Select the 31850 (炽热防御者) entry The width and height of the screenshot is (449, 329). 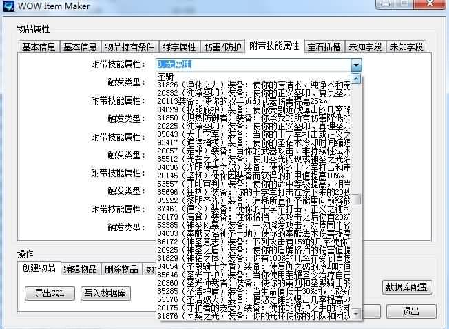point(253,118)
